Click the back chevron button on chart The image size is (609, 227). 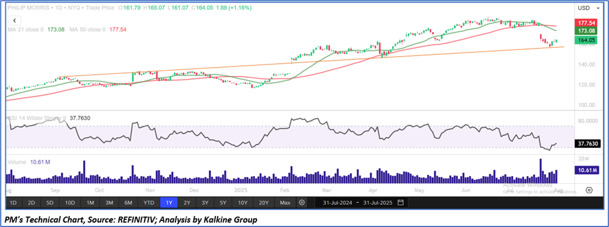tap(15, 21)
